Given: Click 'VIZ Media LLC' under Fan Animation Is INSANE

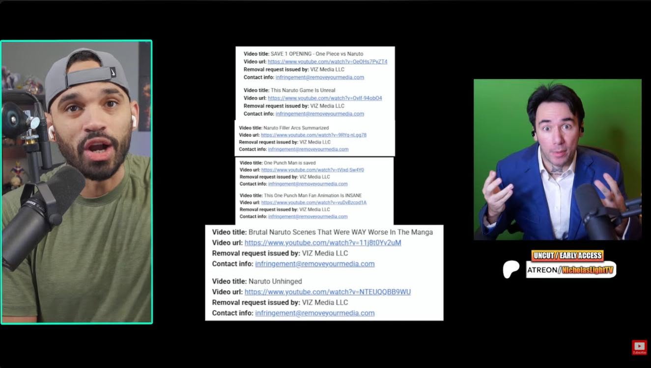Looking at the screenshot, I should (x=315, y=210).
